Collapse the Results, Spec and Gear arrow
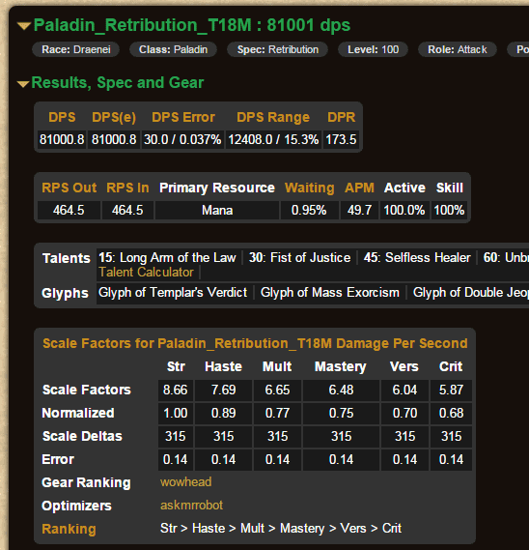This screenshot has height=550, width=529. click(23, 84)
